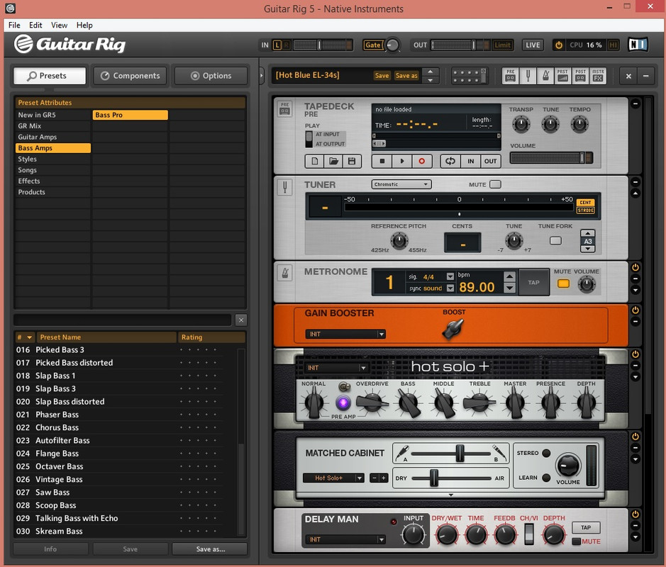Expand Matched Cabinet bottom arrow
The image size is (666, 567).
[x=450, y=495]
